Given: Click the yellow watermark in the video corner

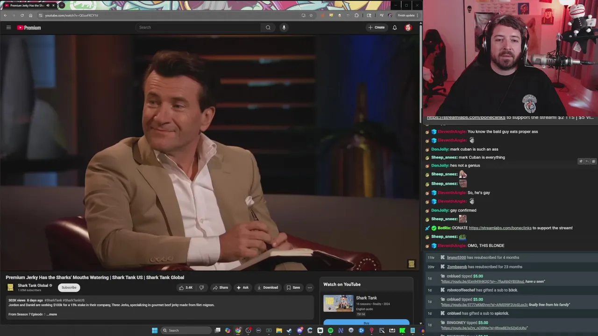Looking at the screenshot, I should click(411, 264).
